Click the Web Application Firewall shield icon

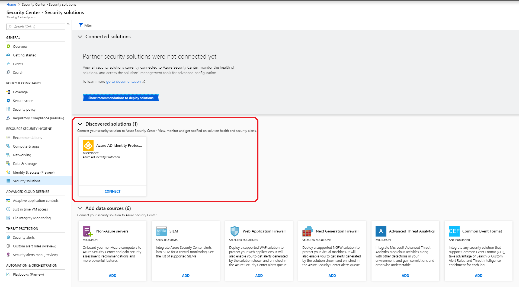(235, 231)
